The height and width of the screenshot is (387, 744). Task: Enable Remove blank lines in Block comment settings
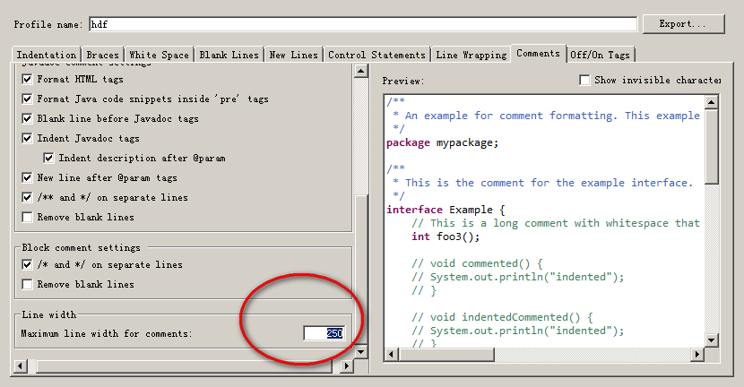point(27,285)
